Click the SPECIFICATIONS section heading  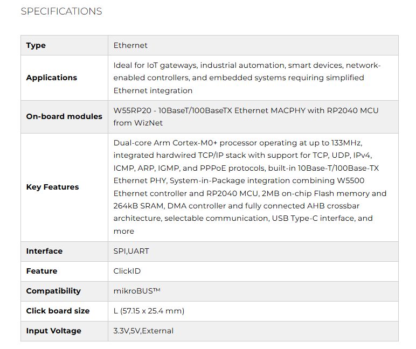61,11
